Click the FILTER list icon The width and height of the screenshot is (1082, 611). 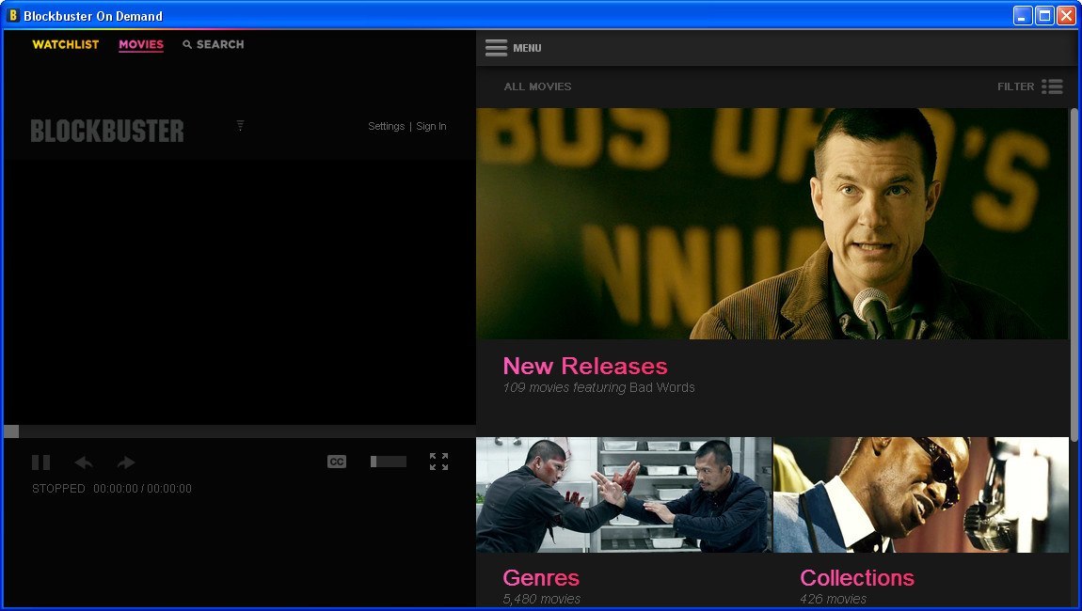tap(1052, 86)
